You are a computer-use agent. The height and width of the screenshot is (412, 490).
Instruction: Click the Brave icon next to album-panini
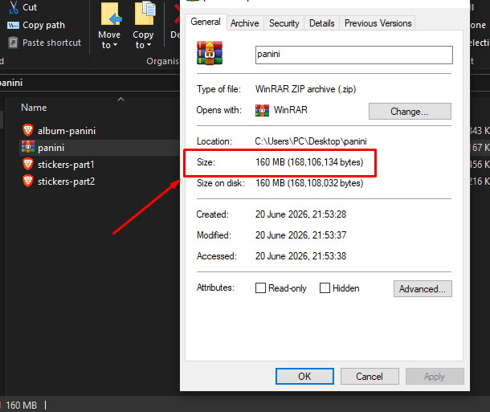point(28,130)
